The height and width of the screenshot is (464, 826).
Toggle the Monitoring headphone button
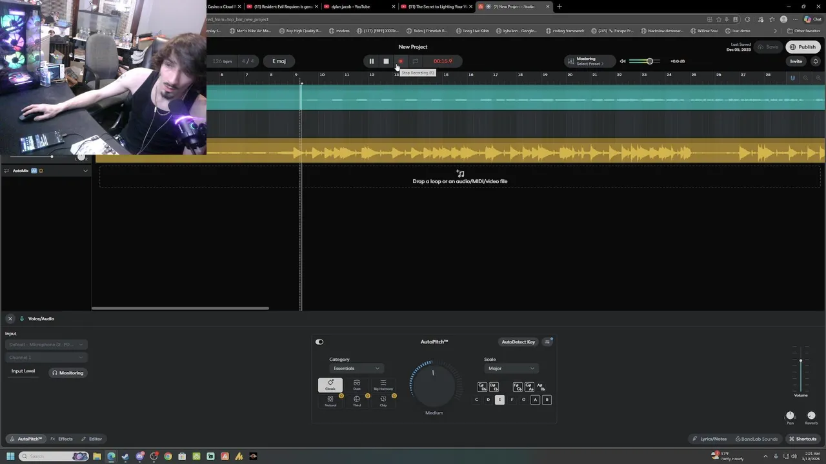click(x=68, y=372)
